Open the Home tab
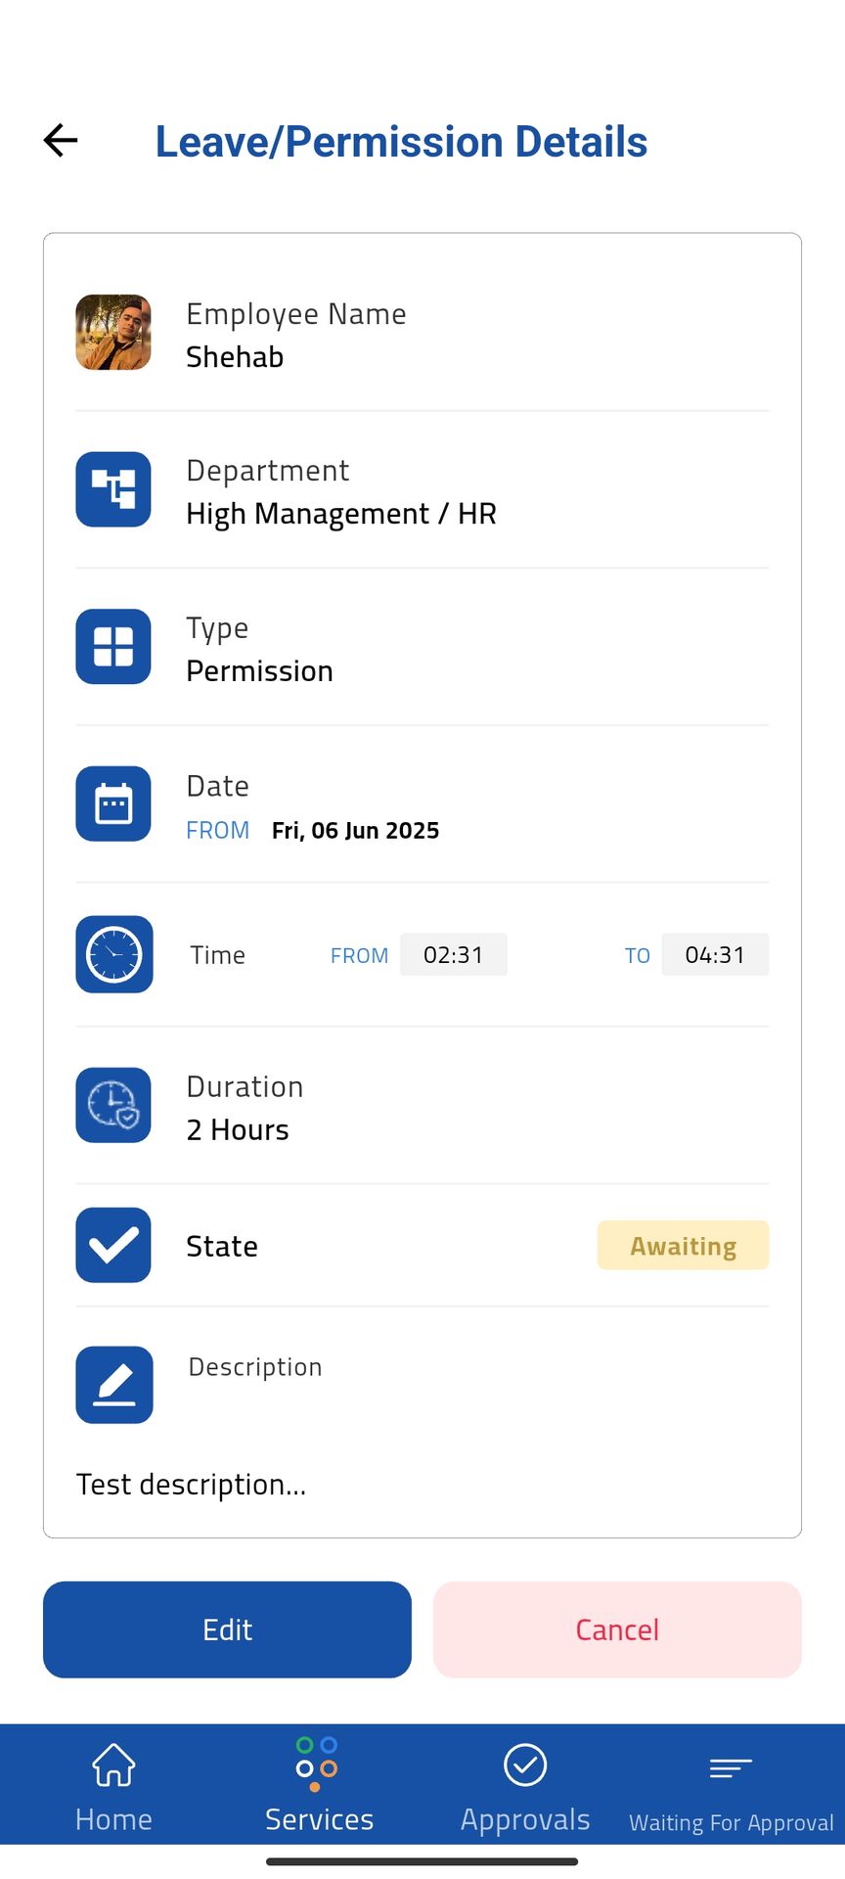 (x=113, y=1785)
